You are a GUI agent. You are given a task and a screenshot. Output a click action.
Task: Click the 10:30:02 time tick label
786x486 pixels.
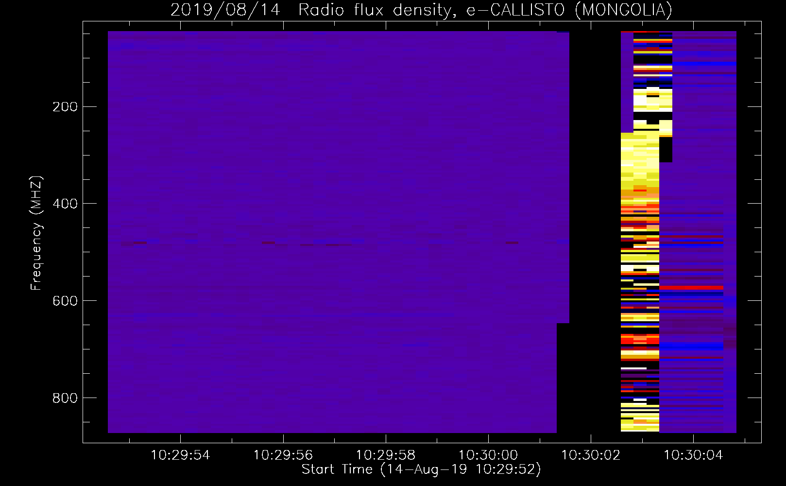[591, 455]
